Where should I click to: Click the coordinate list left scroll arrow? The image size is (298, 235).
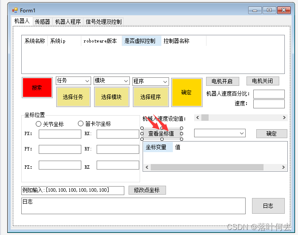(147, 167)
